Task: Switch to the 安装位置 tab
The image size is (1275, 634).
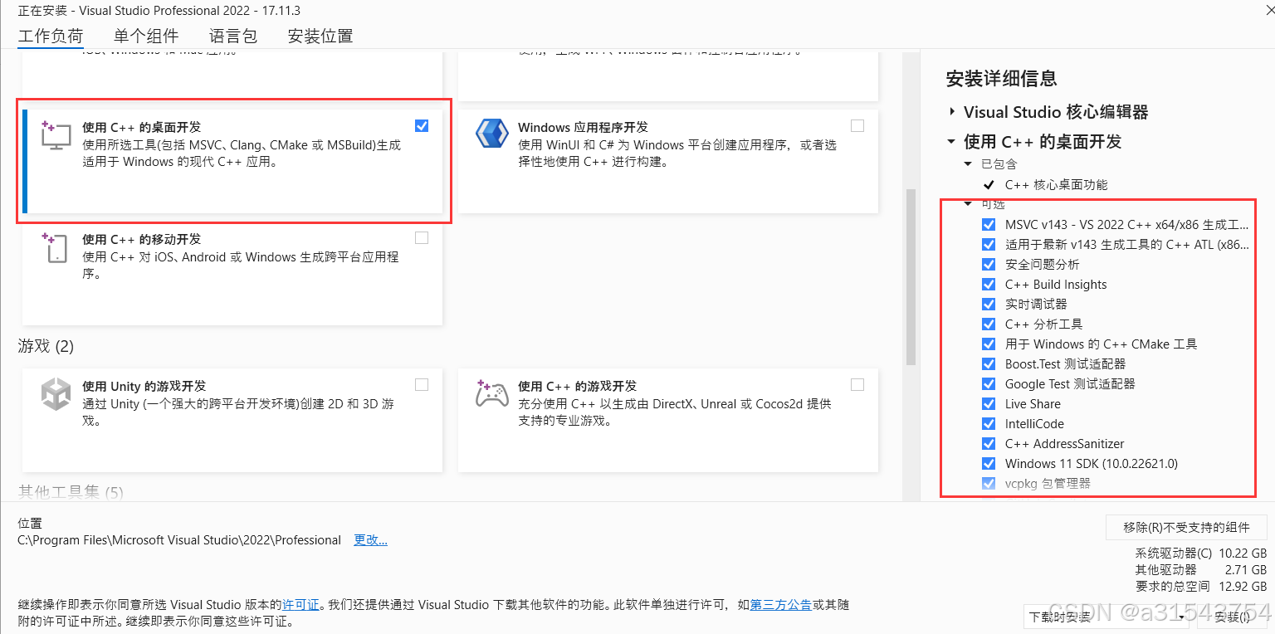Action: pyautogui.click(x=320, y=37)
